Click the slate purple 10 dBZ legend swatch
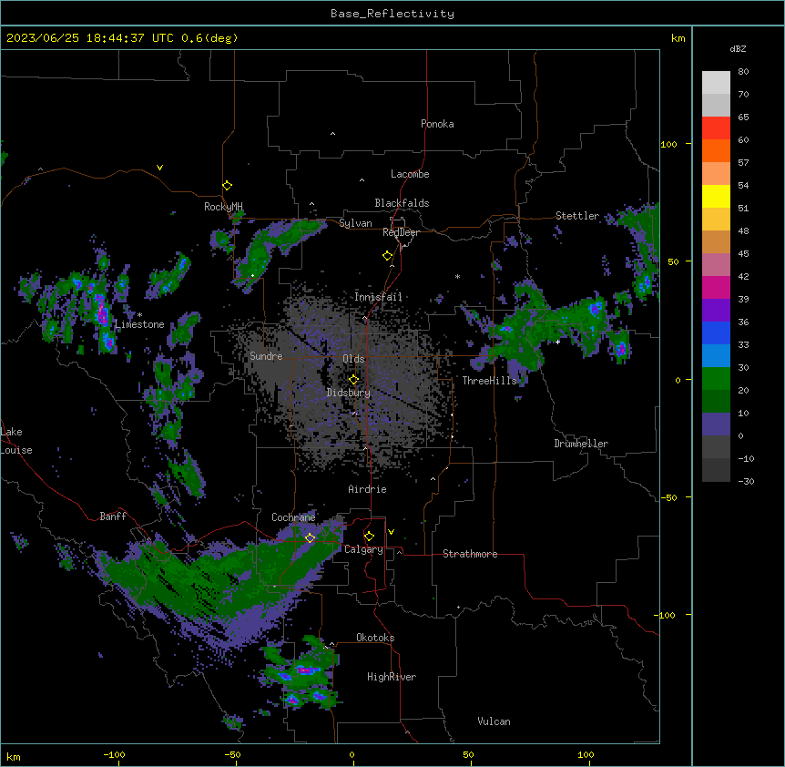This screenshot has width=785, height=767. pyautogui.click(x=716, y=424)
